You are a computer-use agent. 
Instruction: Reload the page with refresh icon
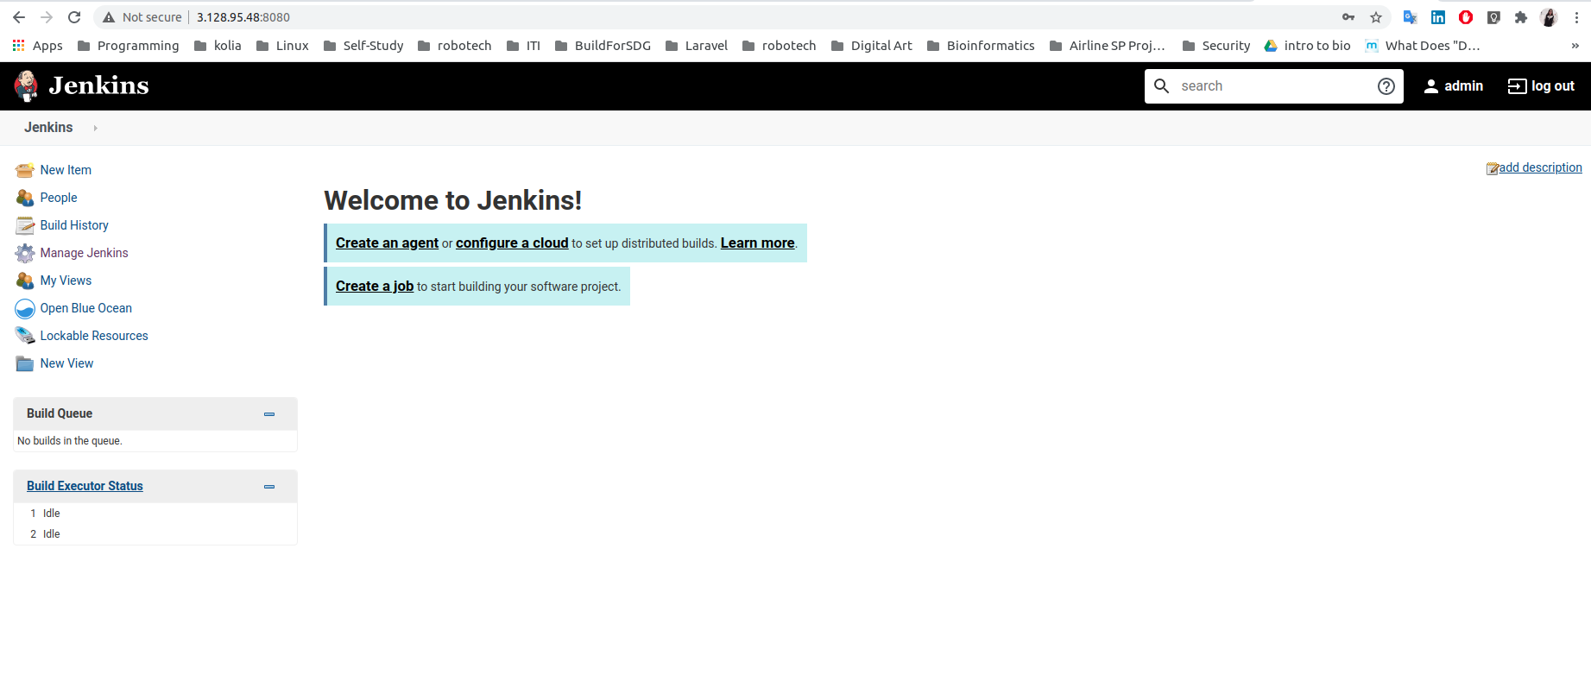coord(74,17)
